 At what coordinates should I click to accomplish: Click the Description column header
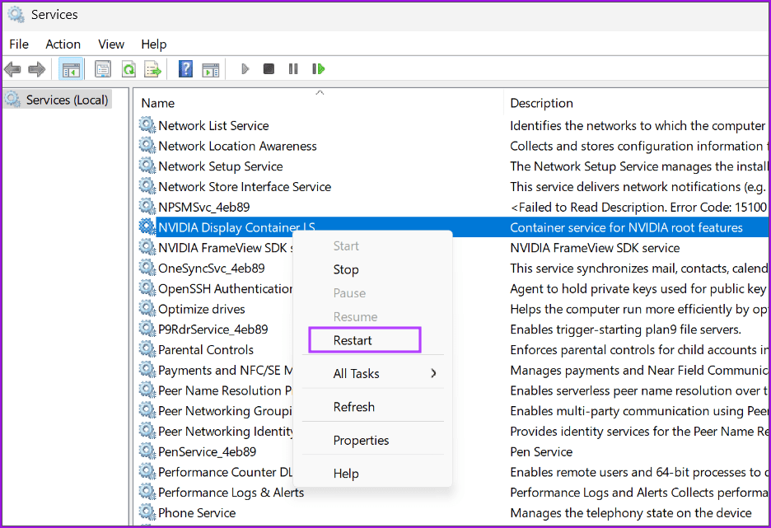[541, 103]
